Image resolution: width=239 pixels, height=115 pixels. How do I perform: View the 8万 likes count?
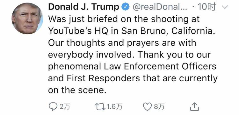pos(159,107)
